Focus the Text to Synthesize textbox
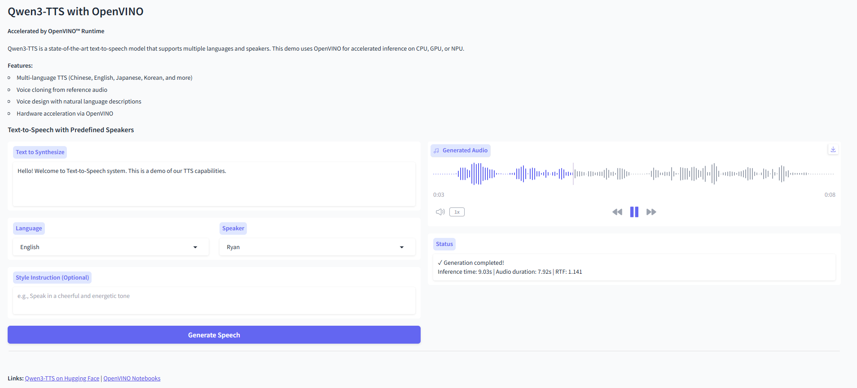 coord(214,184)
